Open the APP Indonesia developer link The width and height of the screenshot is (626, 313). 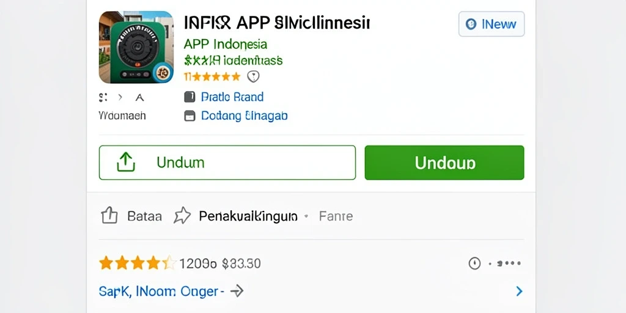[225, 44]
